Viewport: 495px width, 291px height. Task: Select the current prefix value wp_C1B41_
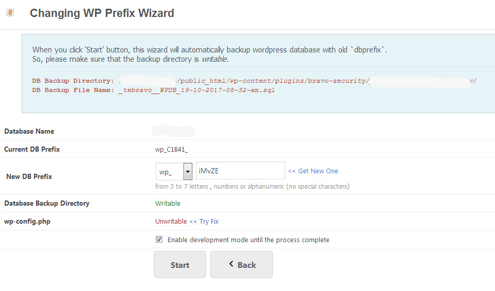coord(171,150)
